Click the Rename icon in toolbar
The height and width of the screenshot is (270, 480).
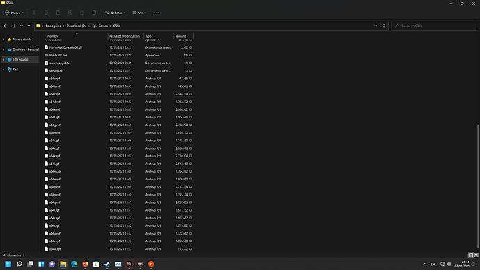(x=70, y=13)
